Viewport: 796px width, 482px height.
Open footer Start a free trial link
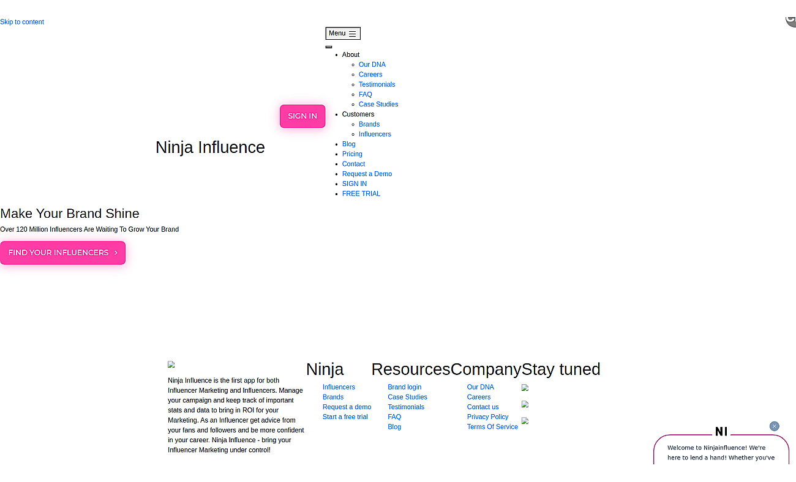[x=345, y=417]
